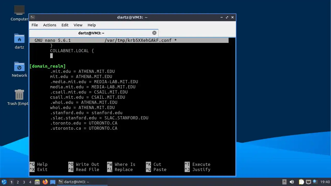Open the Edit menu
Viewport: 331px width, 186px height.
(65, 25)
